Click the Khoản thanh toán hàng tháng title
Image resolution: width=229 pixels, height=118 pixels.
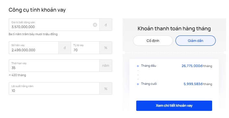point(174,29)
